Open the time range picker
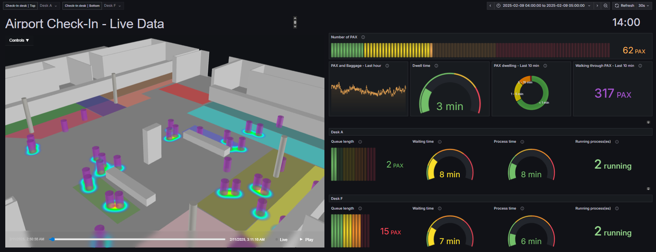The image size is (656, 252). click(543, 6)
